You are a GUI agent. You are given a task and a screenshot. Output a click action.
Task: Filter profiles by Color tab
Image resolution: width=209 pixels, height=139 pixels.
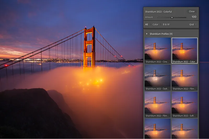point(155,24)
